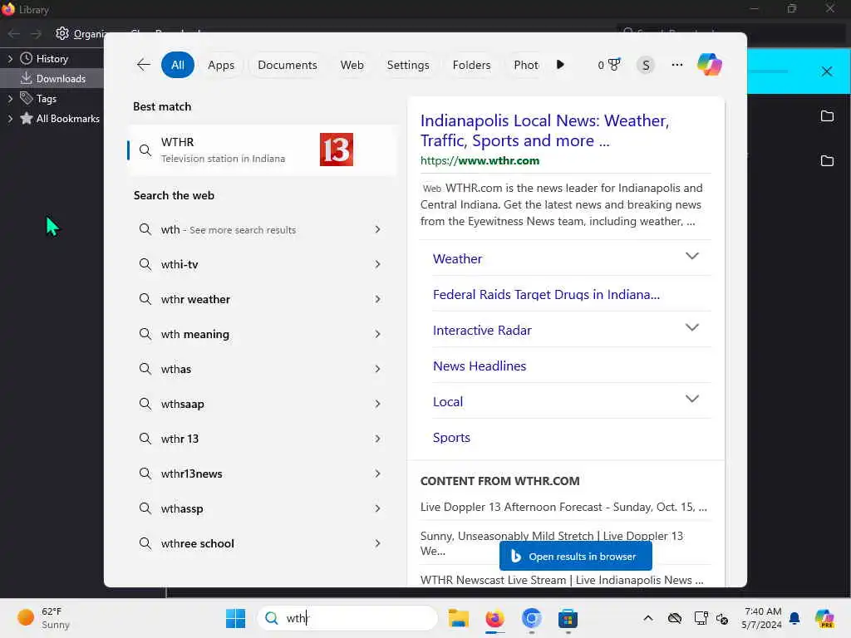Screen dimensions: 851x638
Task: Select the All filter tab
Action: pos(178,65)
